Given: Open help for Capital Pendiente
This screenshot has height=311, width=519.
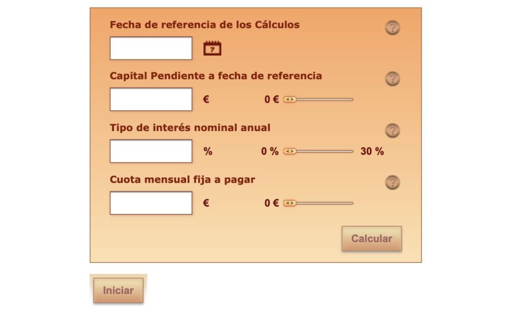Looking at the screenshot, I should tap(392, 79).
